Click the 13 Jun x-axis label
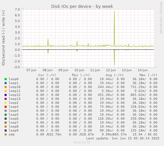 click(x=127, y=70)
